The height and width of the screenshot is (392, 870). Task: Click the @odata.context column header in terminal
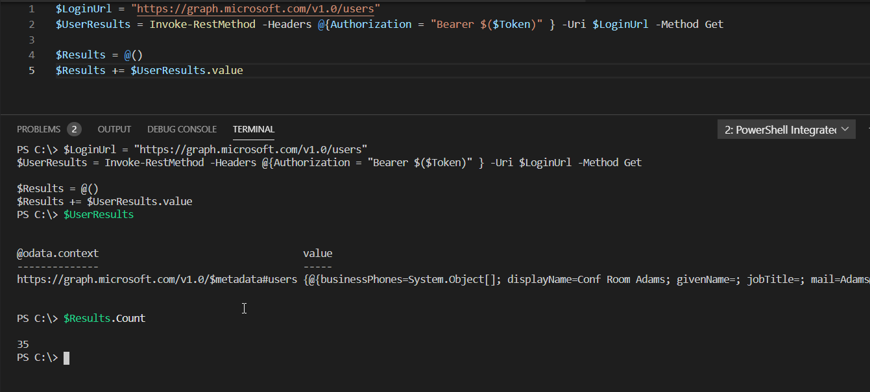pos(58,253)
